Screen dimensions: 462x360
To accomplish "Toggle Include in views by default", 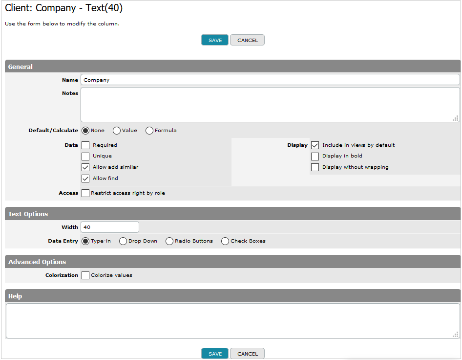I will click(x=315, y=145).
